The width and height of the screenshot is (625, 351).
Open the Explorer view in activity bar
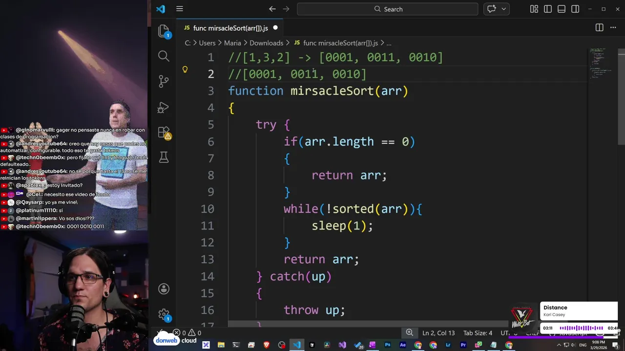(x=164, y=31)
